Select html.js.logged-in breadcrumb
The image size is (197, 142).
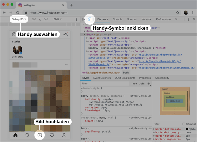coord(101,73)
